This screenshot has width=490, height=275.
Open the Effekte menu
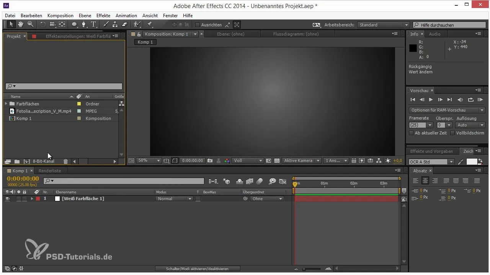tap(103, 16)
